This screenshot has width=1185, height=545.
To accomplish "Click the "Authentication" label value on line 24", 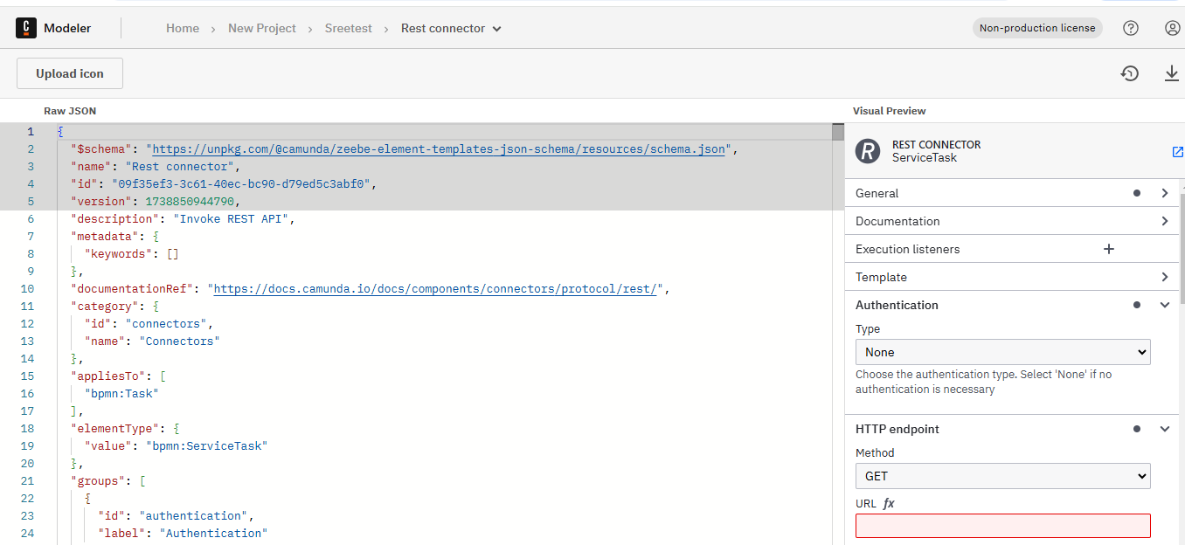I will [x=213, y=533].
